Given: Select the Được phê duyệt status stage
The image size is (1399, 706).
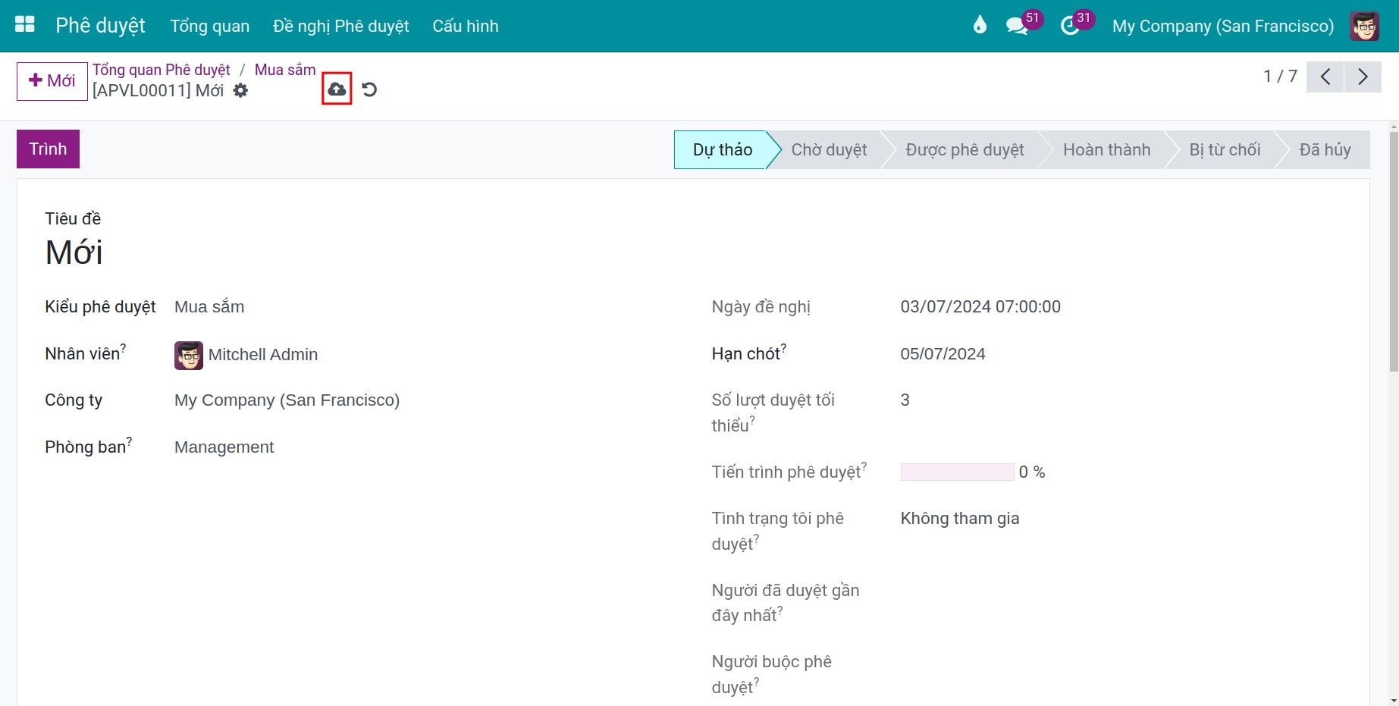Looking at the screenshot, I should click(x=965, y=149).
